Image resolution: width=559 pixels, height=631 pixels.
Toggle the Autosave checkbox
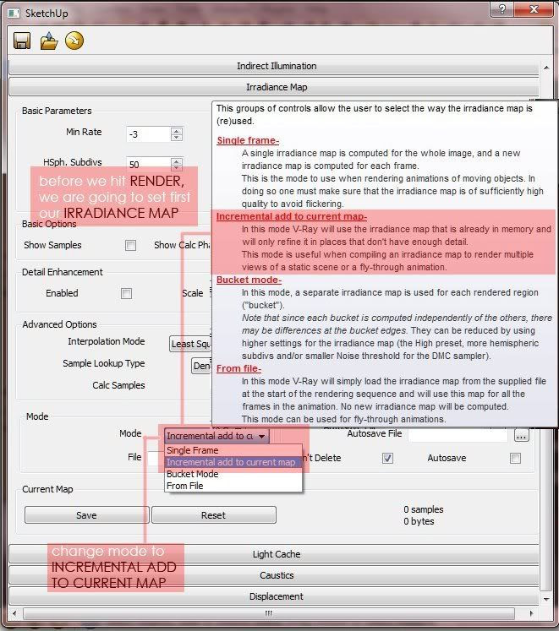click(515, 458)
